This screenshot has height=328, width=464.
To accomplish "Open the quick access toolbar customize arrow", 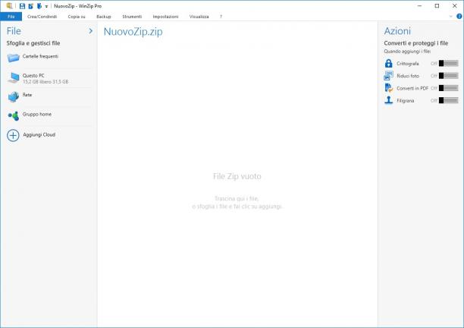I will [x=46, y=6].
